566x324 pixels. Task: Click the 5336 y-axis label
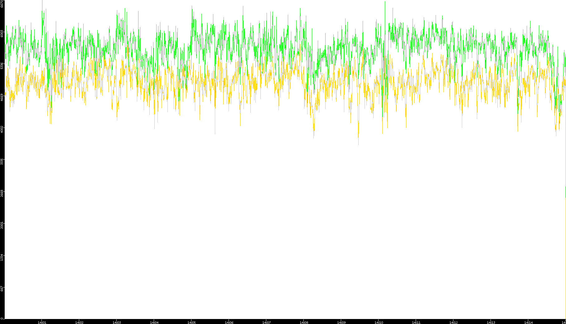click(x=2, y=65)
